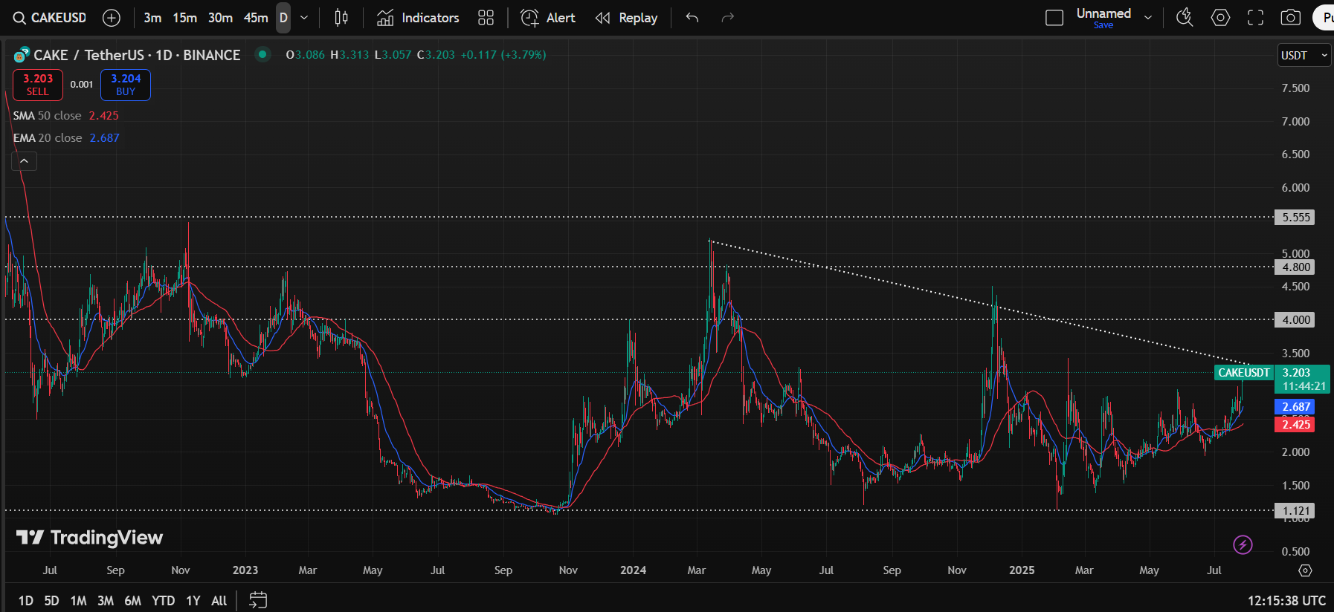This screenshot has height=612, width=1334.
Task: Collapse the indicator legend with the chevron
Action: pyautogui.click(x=24, y=160)
